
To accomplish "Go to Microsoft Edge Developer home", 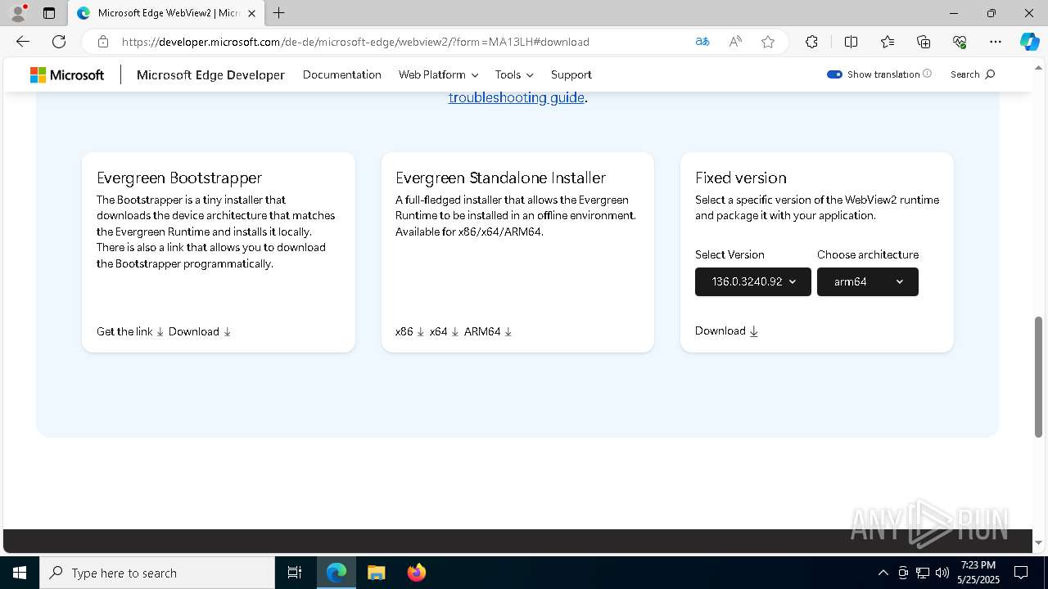I will [x=210, y=74].
